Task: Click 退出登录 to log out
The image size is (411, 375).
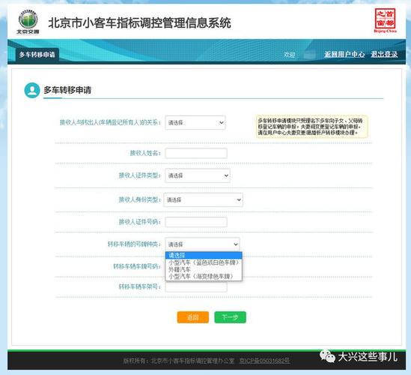Action: [384, 54]
